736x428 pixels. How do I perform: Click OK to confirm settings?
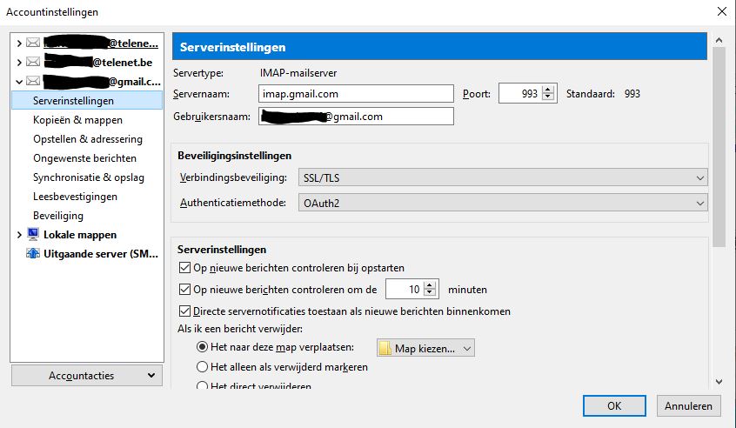point(614,406)
